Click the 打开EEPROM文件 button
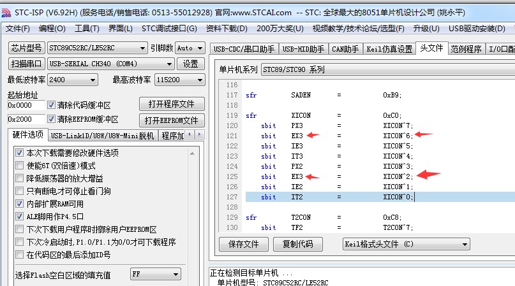This screenshot has width=515, height=286. [x=172, y=120]
